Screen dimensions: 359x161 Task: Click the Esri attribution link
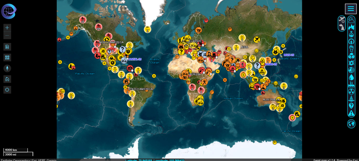(355, 160)
